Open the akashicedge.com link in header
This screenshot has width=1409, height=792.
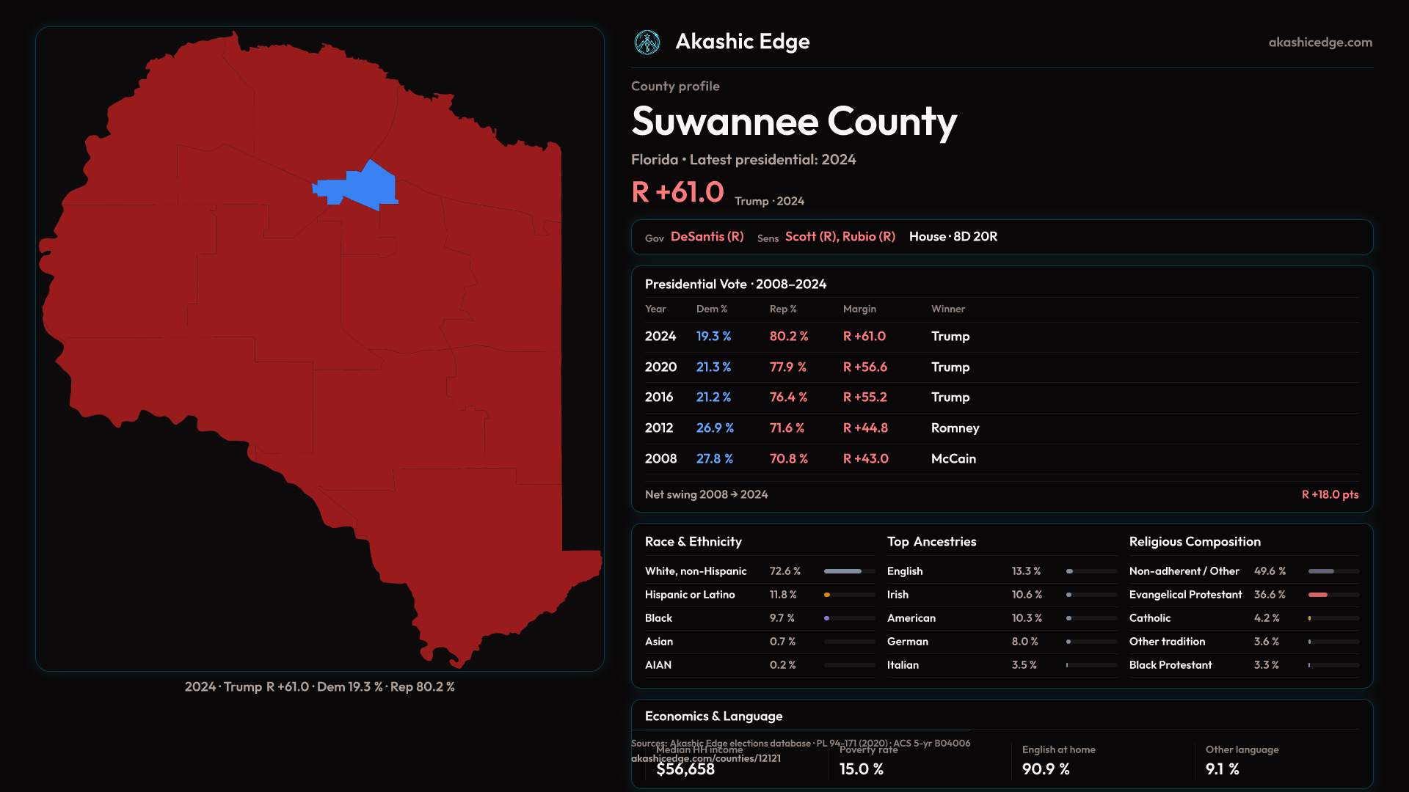pos(1320,43)
